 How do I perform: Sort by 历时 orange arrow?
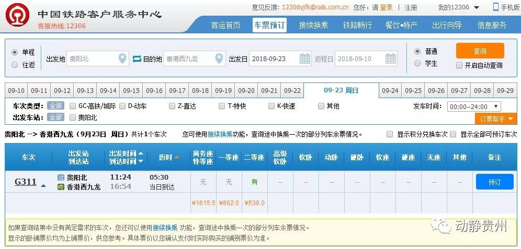click(x=177, y=158)
